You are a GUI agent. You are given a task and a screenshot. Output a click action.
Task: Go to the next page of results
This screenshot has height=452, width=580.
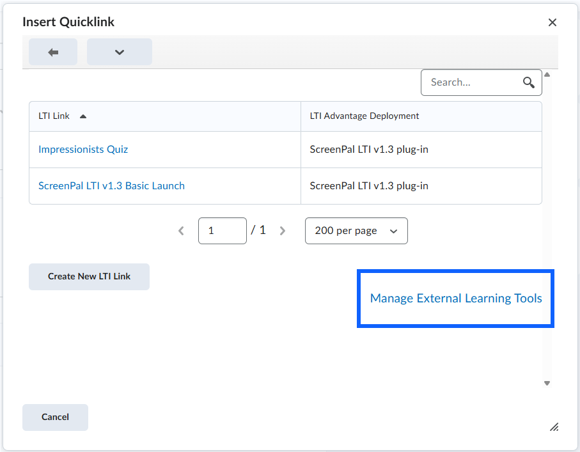point(283,231)
